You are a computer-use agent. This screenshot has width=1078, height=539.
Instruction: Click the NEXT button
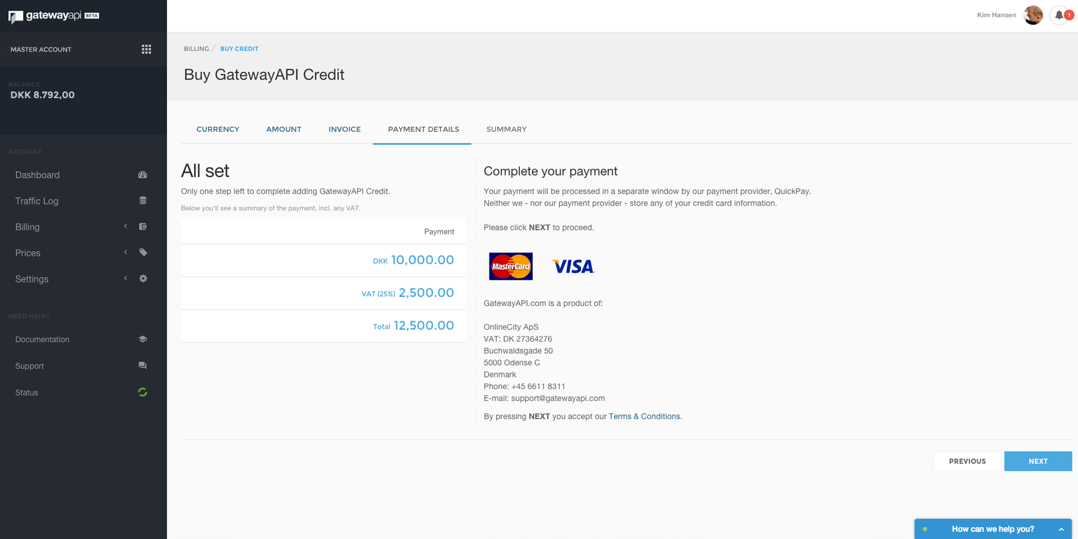(x=1038, y=461)
